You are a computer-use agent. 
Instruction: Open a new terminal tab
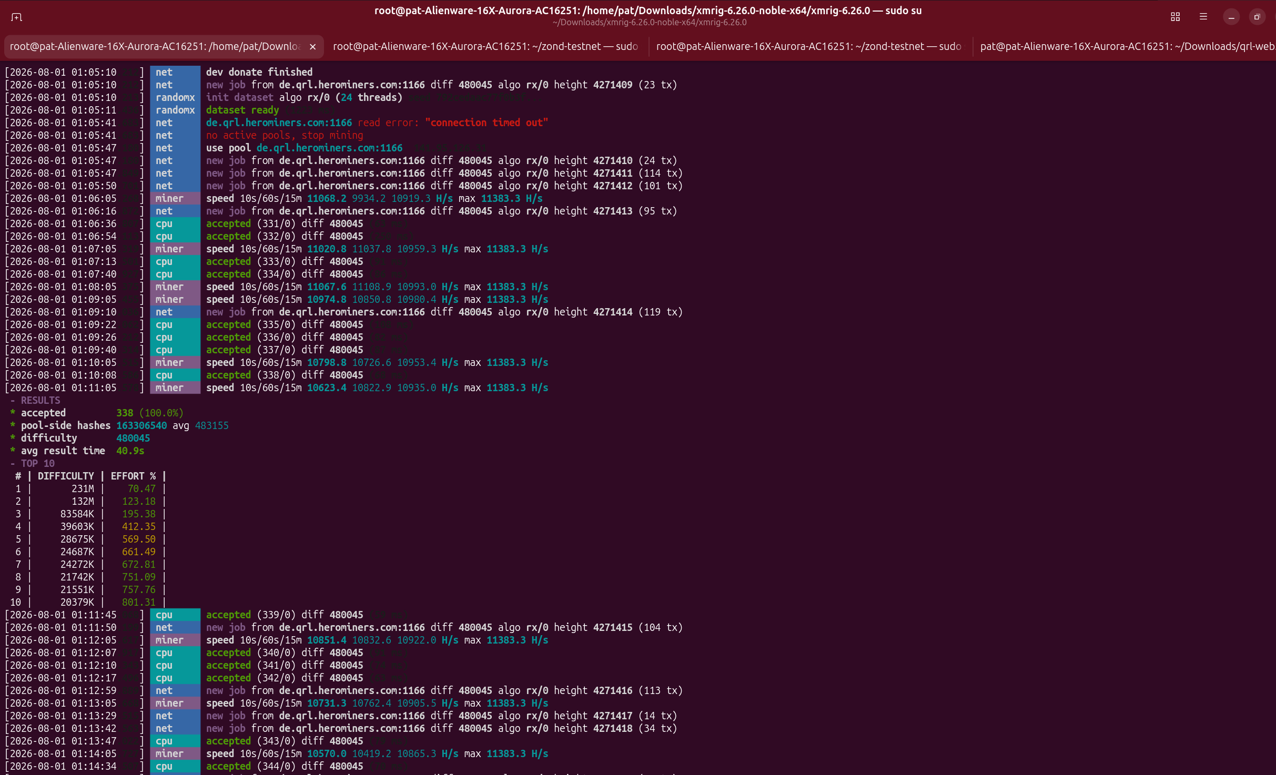coord(16,17)
